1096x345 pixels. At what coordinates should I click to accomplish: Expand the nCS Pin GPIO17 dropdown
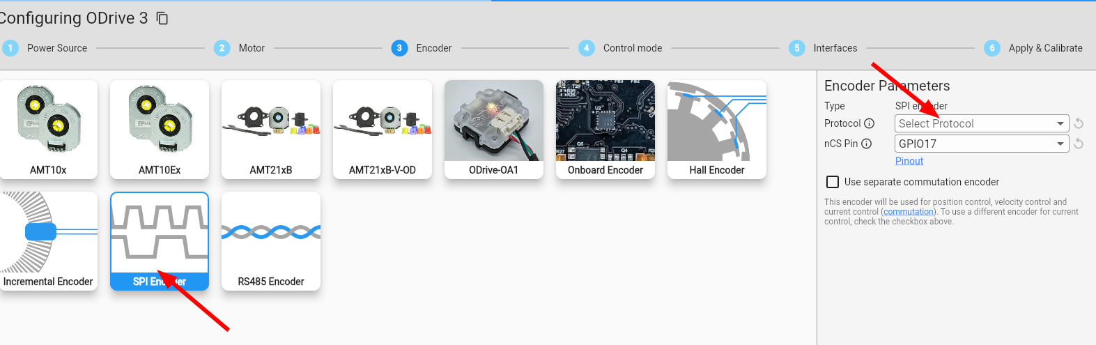pos(981,144)
